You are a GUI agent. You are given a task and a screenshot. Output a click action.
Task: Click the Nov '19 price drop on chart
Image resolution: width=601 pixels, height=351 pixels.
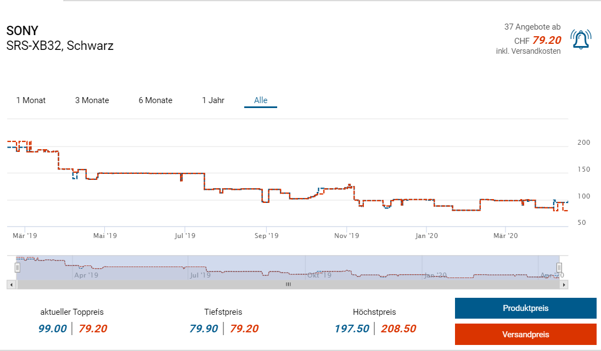pos(354,193)
